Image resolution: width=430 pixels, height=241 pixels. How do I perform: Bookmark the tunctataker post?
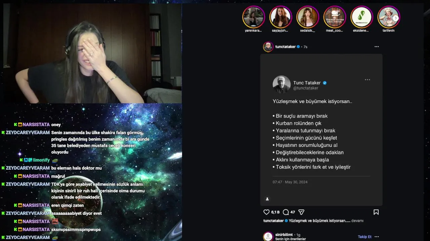point(376,212)
